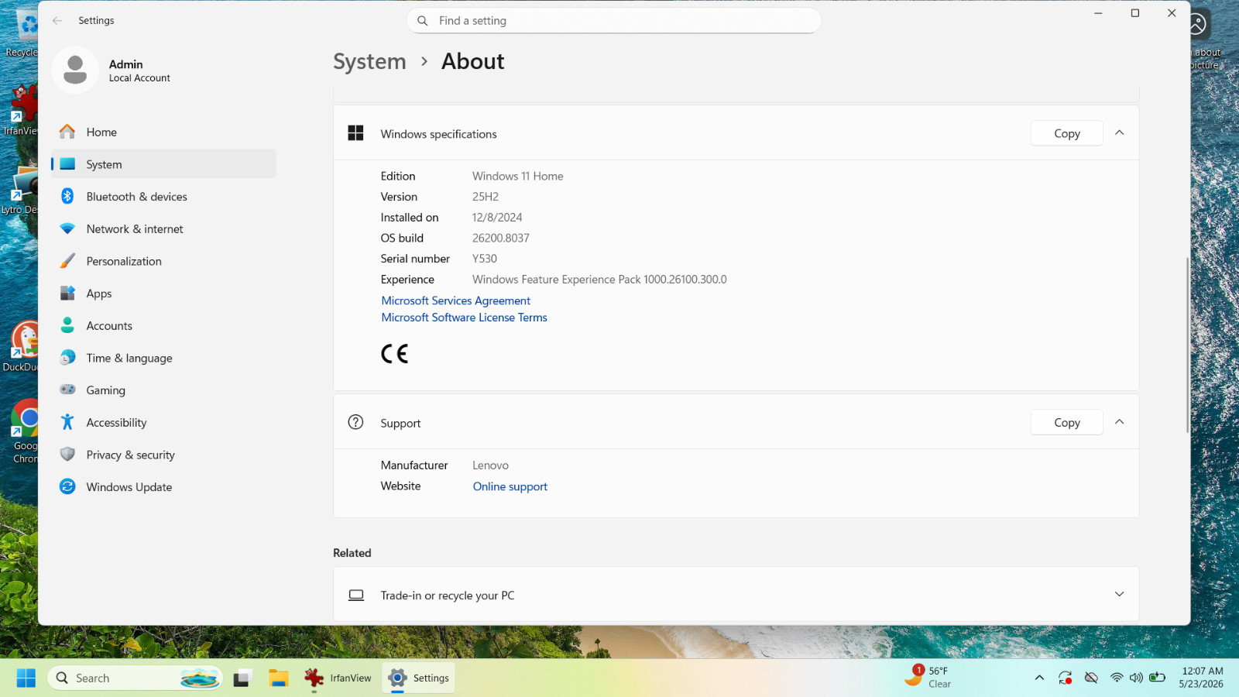Go to the Home settings page
This screenshot has height=697, width=1239.
pyautogui.click(x=163, y=132)
